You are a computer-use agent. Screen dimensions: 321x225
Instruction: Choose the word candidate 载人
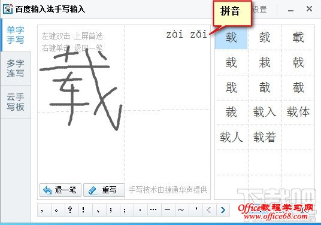pyautogui.click(x=231, y=137)
